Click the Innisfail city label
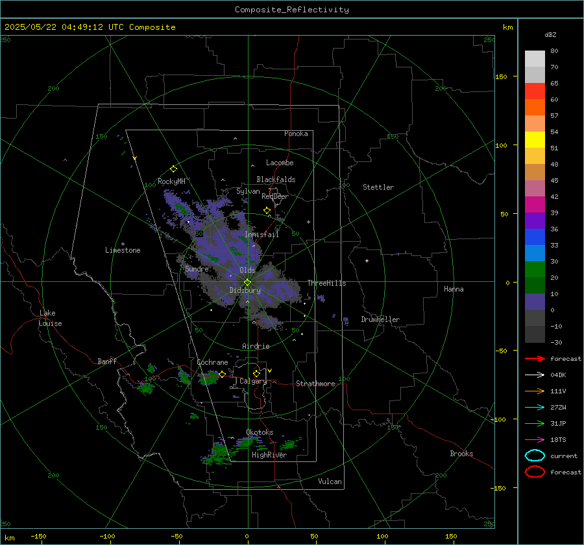Image resolution: width=584 pixels, height=545 pixels. coord(262,235)
